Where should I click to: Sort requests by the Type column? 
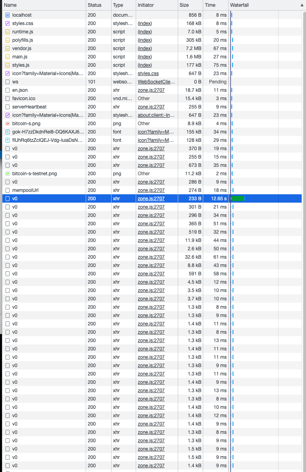pyautogui.click(x=123, y=5)
